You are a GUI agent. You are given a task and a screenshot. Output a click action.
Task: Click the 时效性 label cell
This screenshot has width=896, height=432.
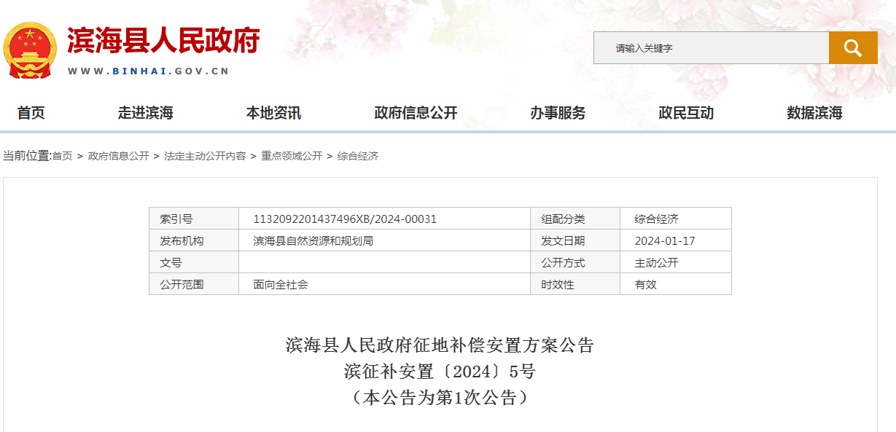tap(576, 284)
